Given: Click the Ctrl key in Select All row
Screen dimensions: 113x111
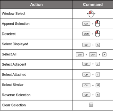Looking at the screenshot, I should click(x=80, y=55).
